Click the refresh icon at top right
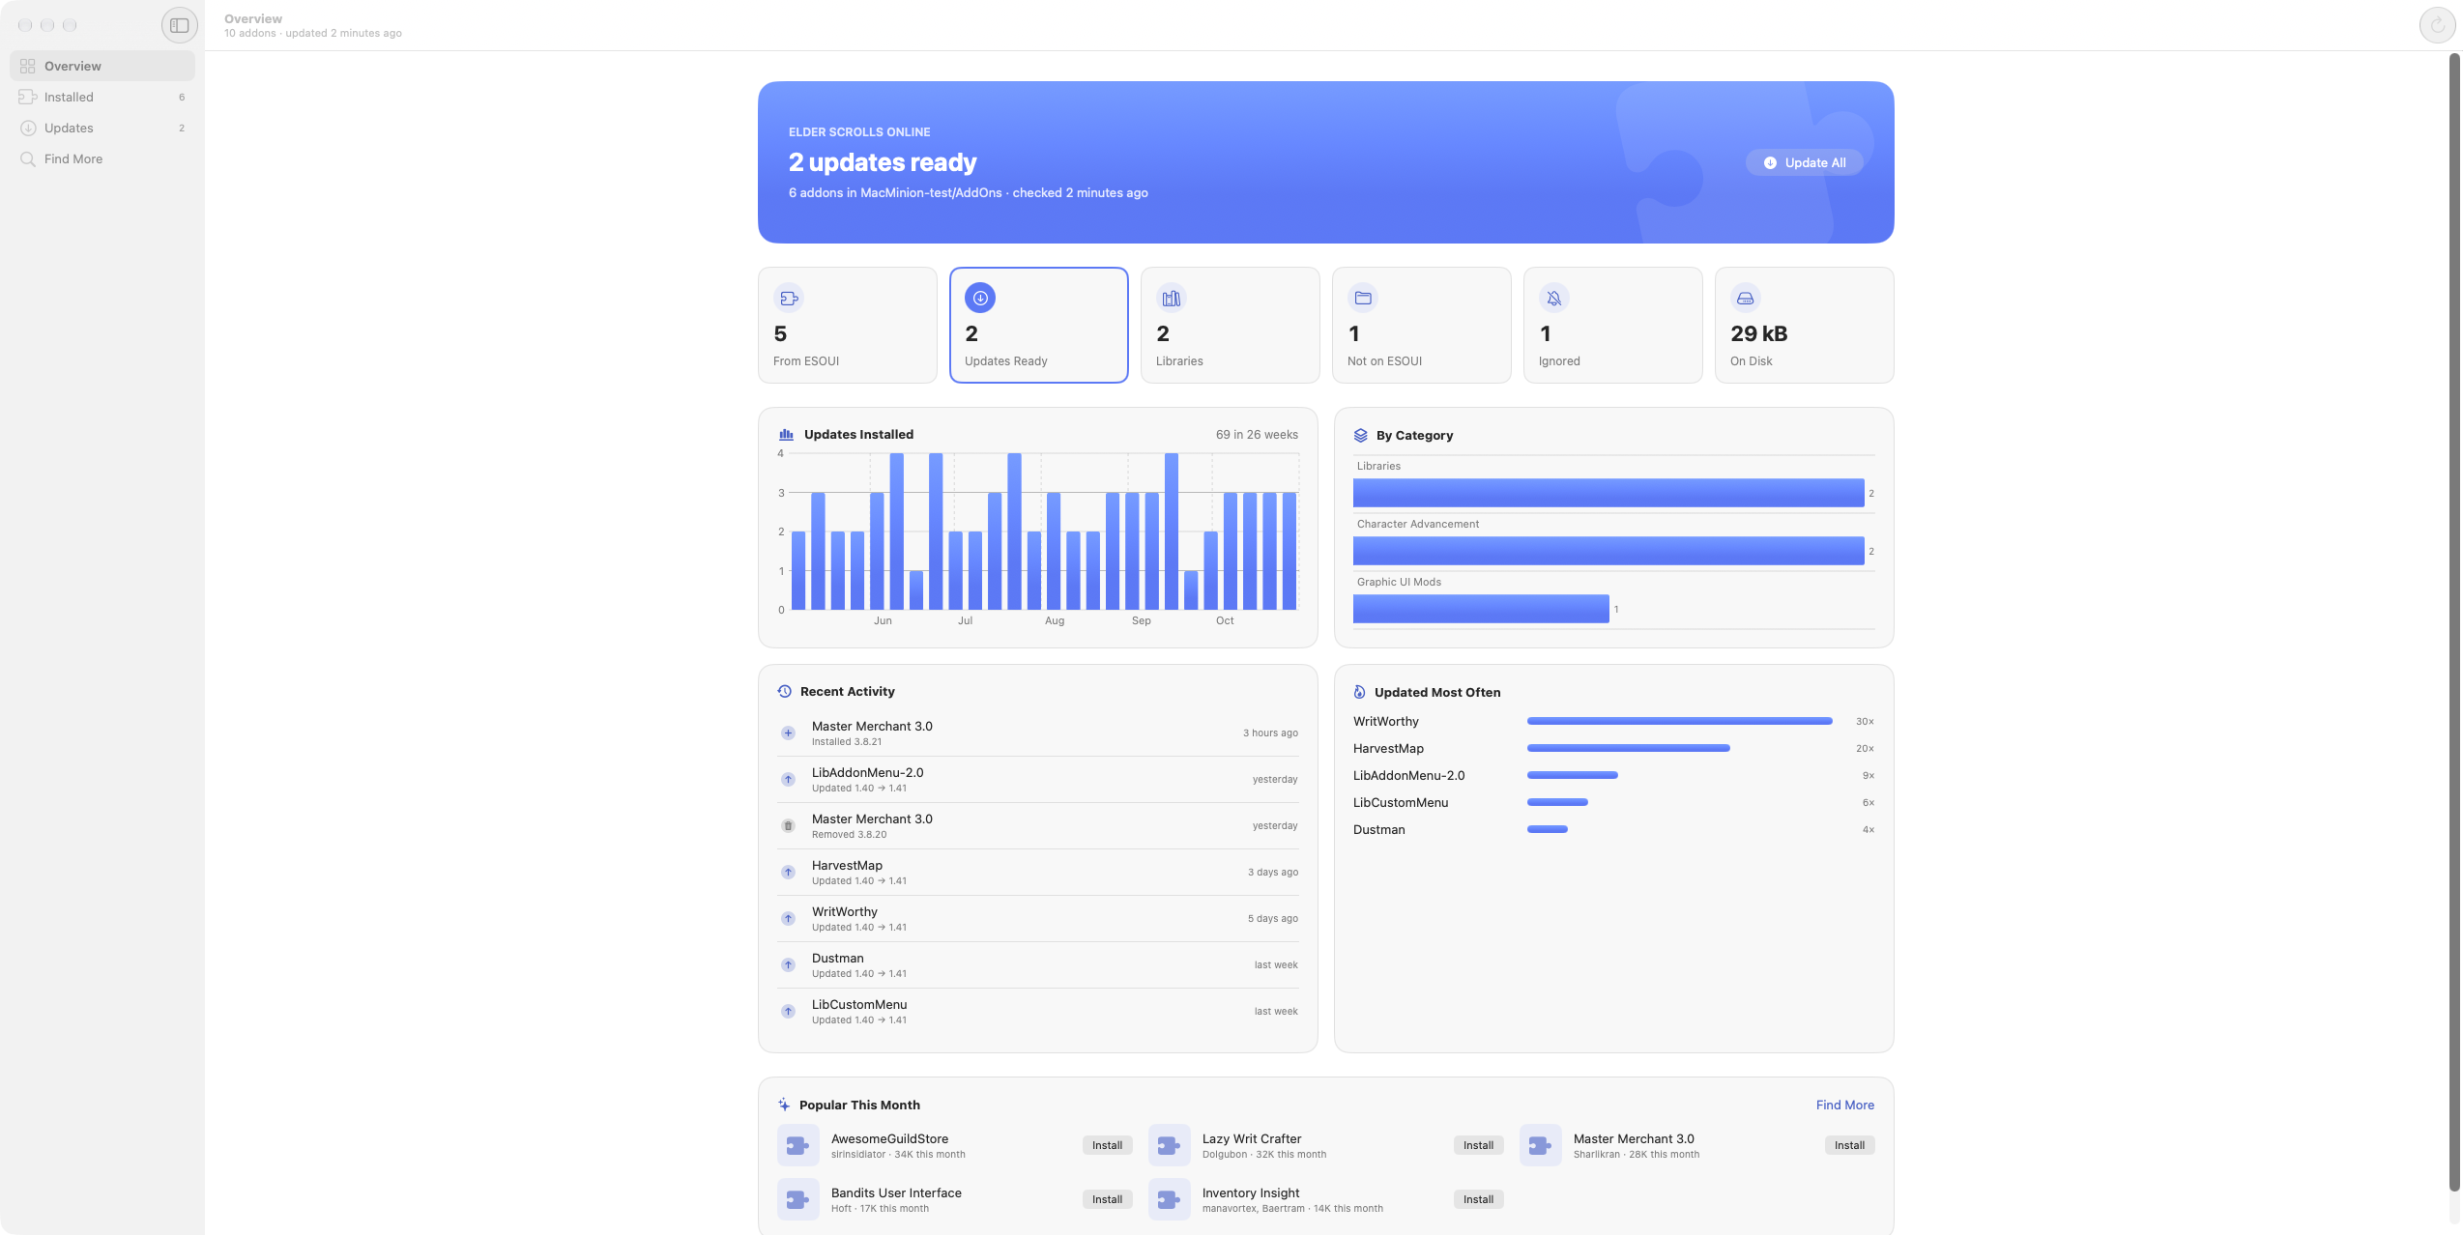The image size is (2463, 1235). tap(2437, 25)
